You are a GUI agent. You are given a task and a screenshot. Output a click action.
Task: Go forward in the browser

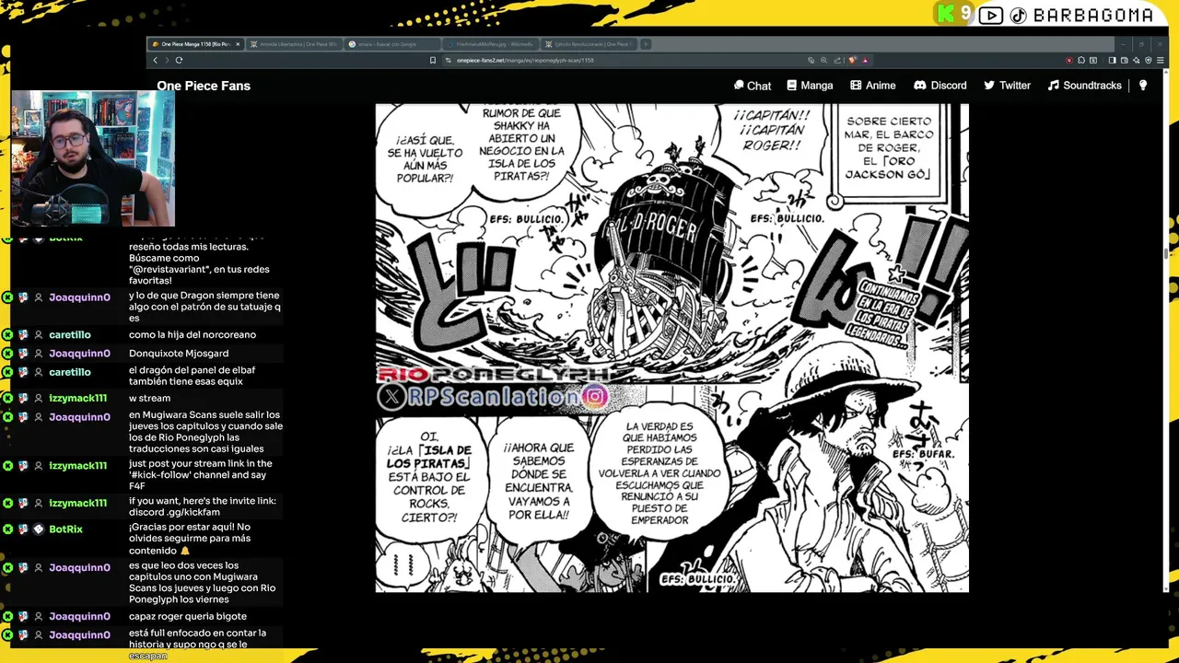point(167,60)
